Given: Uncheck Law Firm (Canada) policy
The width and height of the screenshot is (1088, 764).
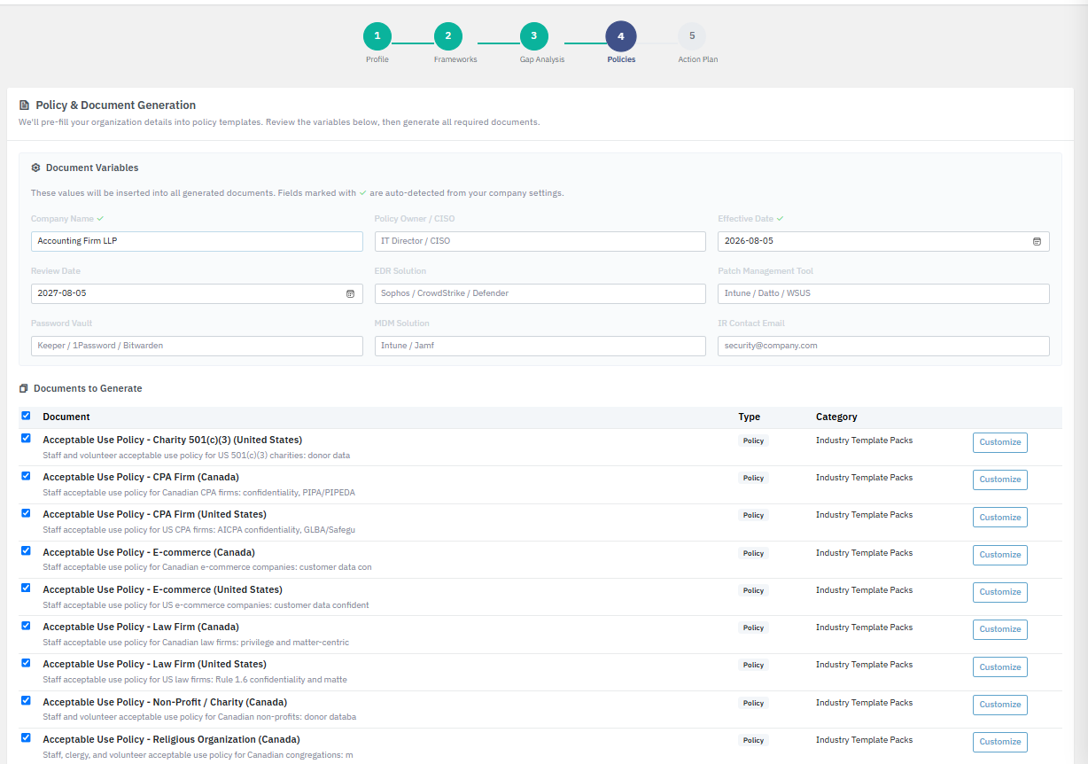Looking at the screenshot, I should tap(26, 625).
